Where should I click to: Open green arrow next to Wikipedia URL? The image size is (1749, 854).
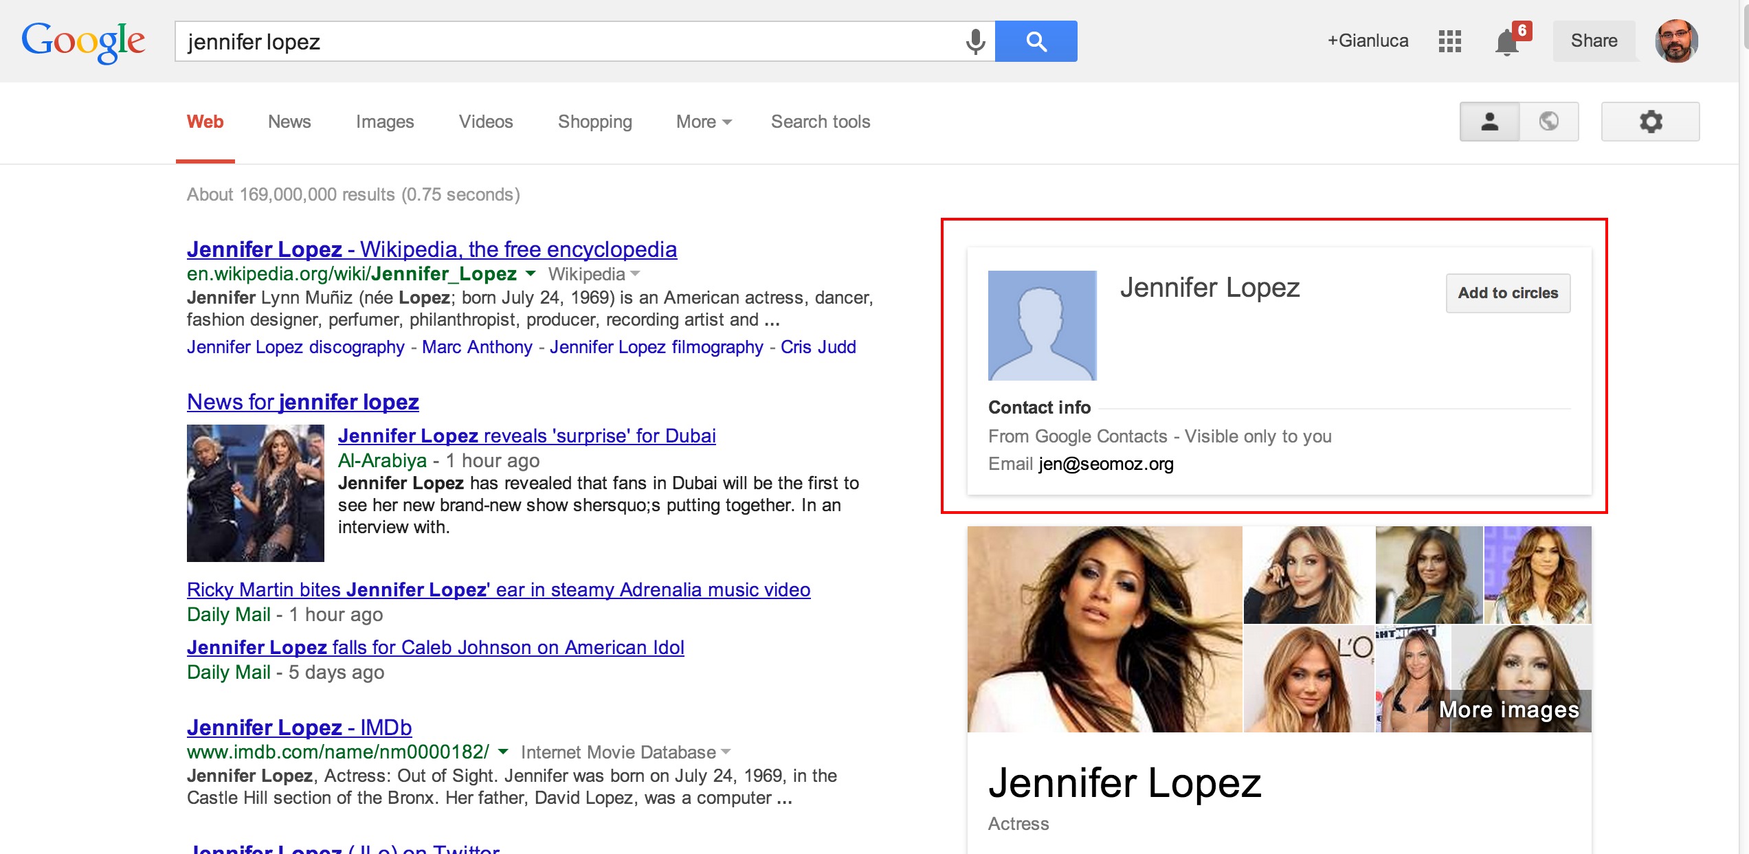pyautogui.click(x=531, y=273)
